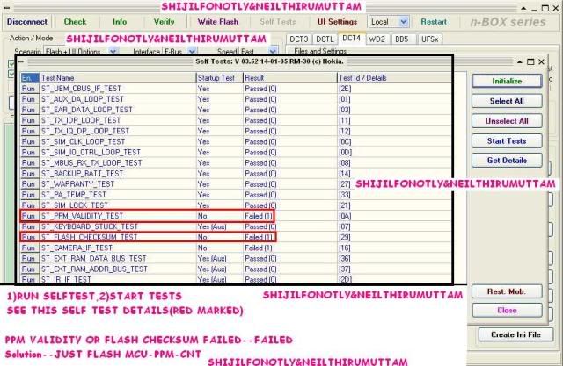The width and height of the screenshot is (563, 366).
Task: Toggle Run for ST_PPM_VALIDITY_TEST row
Action: [29, 215]
